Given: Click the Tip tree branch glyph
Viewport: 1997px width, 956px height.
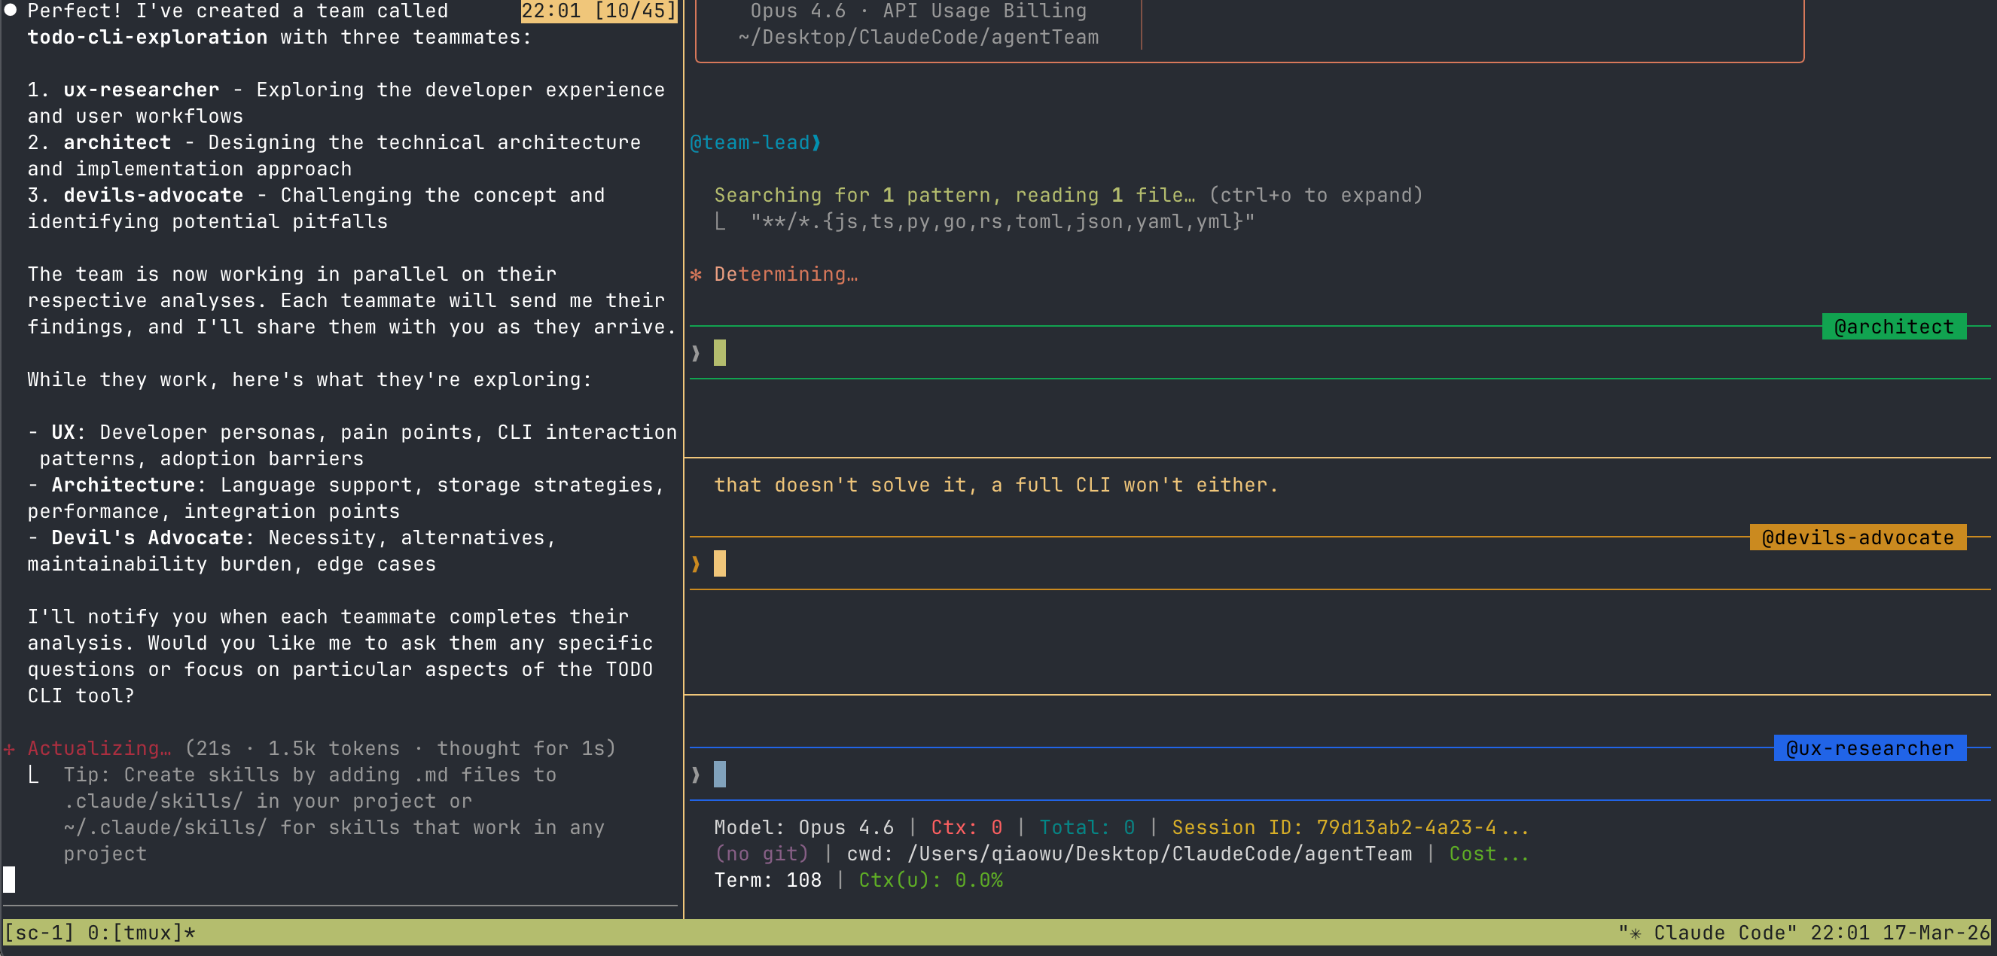Looking at the screenshot, I should coord(33,775).
